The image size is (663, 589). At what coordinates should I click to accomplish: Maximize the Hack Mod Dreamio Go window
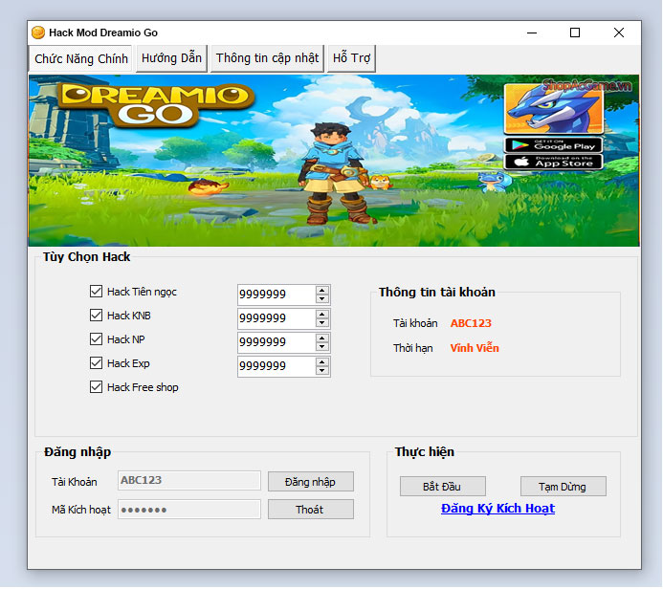(575, 33)
